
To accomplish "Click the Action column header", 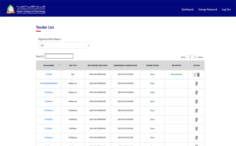I will click(x=197, y=65).
